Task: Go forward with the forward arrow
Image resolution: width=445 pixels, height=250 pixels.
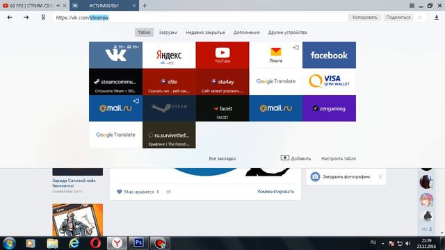Action: click(26, 17)
